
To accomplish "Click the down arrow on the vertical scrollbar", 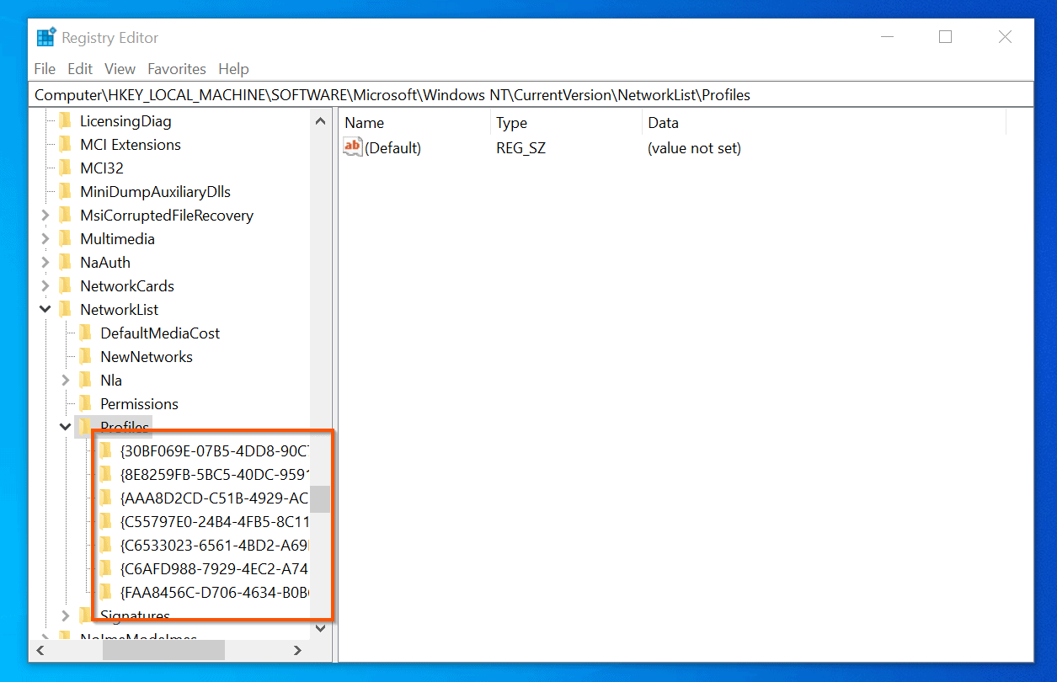I will tap(321, 627).
